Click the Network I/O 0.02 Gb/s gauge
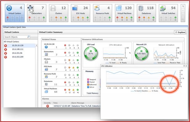190x122 pixels. 141,54
